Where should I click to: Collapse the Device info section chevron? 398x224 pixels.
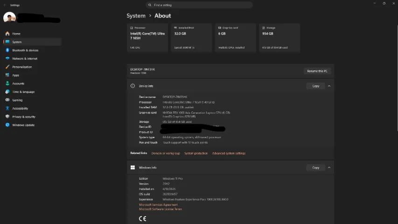pyautogui.click(x=329, y=86)
